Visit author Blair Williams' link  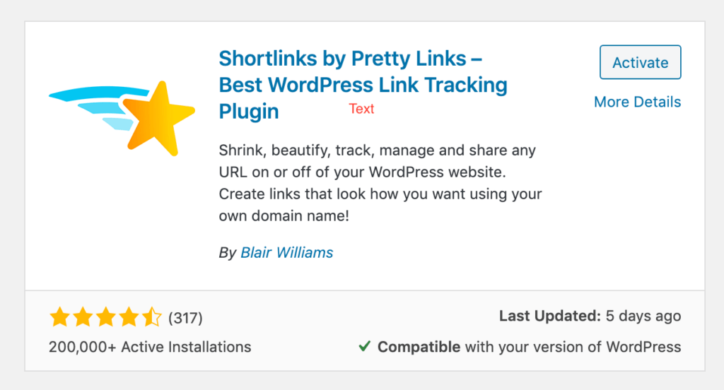tap(286, 252)
